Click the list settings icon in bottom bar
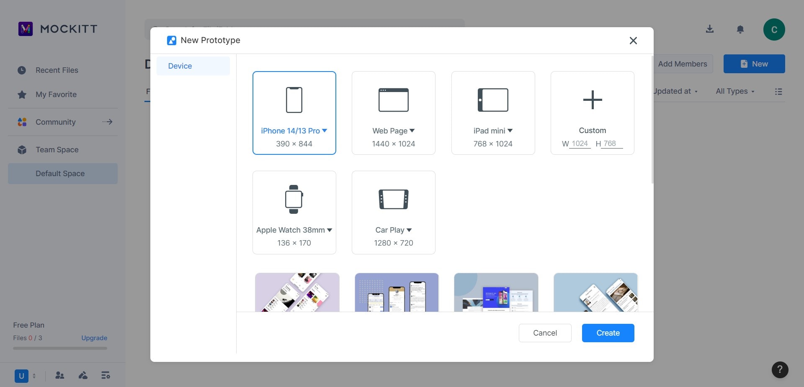804x387 pixels. click(106, 375)
